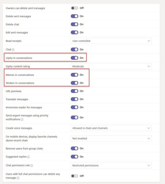
Task: Disable Translate messages toggle
Action: (x=74, y=99)
